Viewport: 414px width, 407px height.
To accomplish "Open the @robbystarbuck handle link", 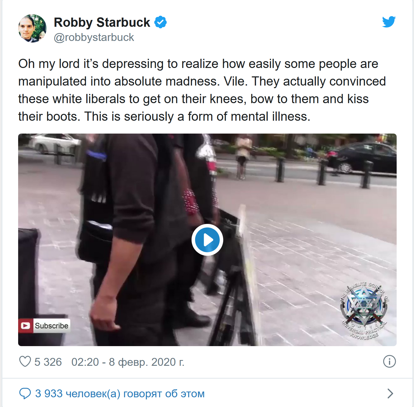I will [x=94, y=37].
